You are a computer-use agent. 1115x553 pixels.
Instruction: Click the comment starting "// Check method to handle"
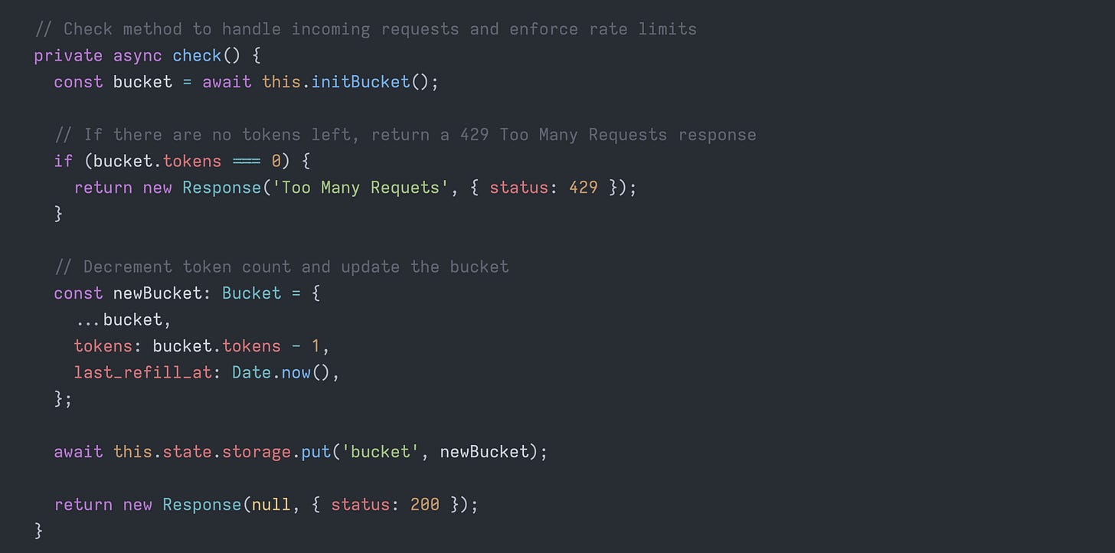(366, 29)
